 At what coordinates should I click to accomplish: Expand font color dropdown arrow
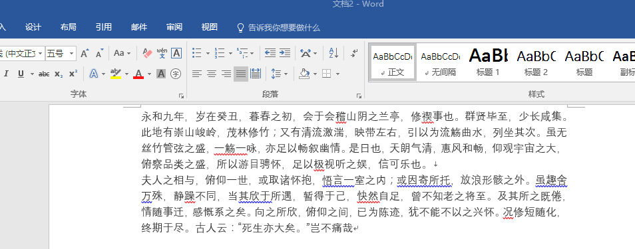point(149,74)
